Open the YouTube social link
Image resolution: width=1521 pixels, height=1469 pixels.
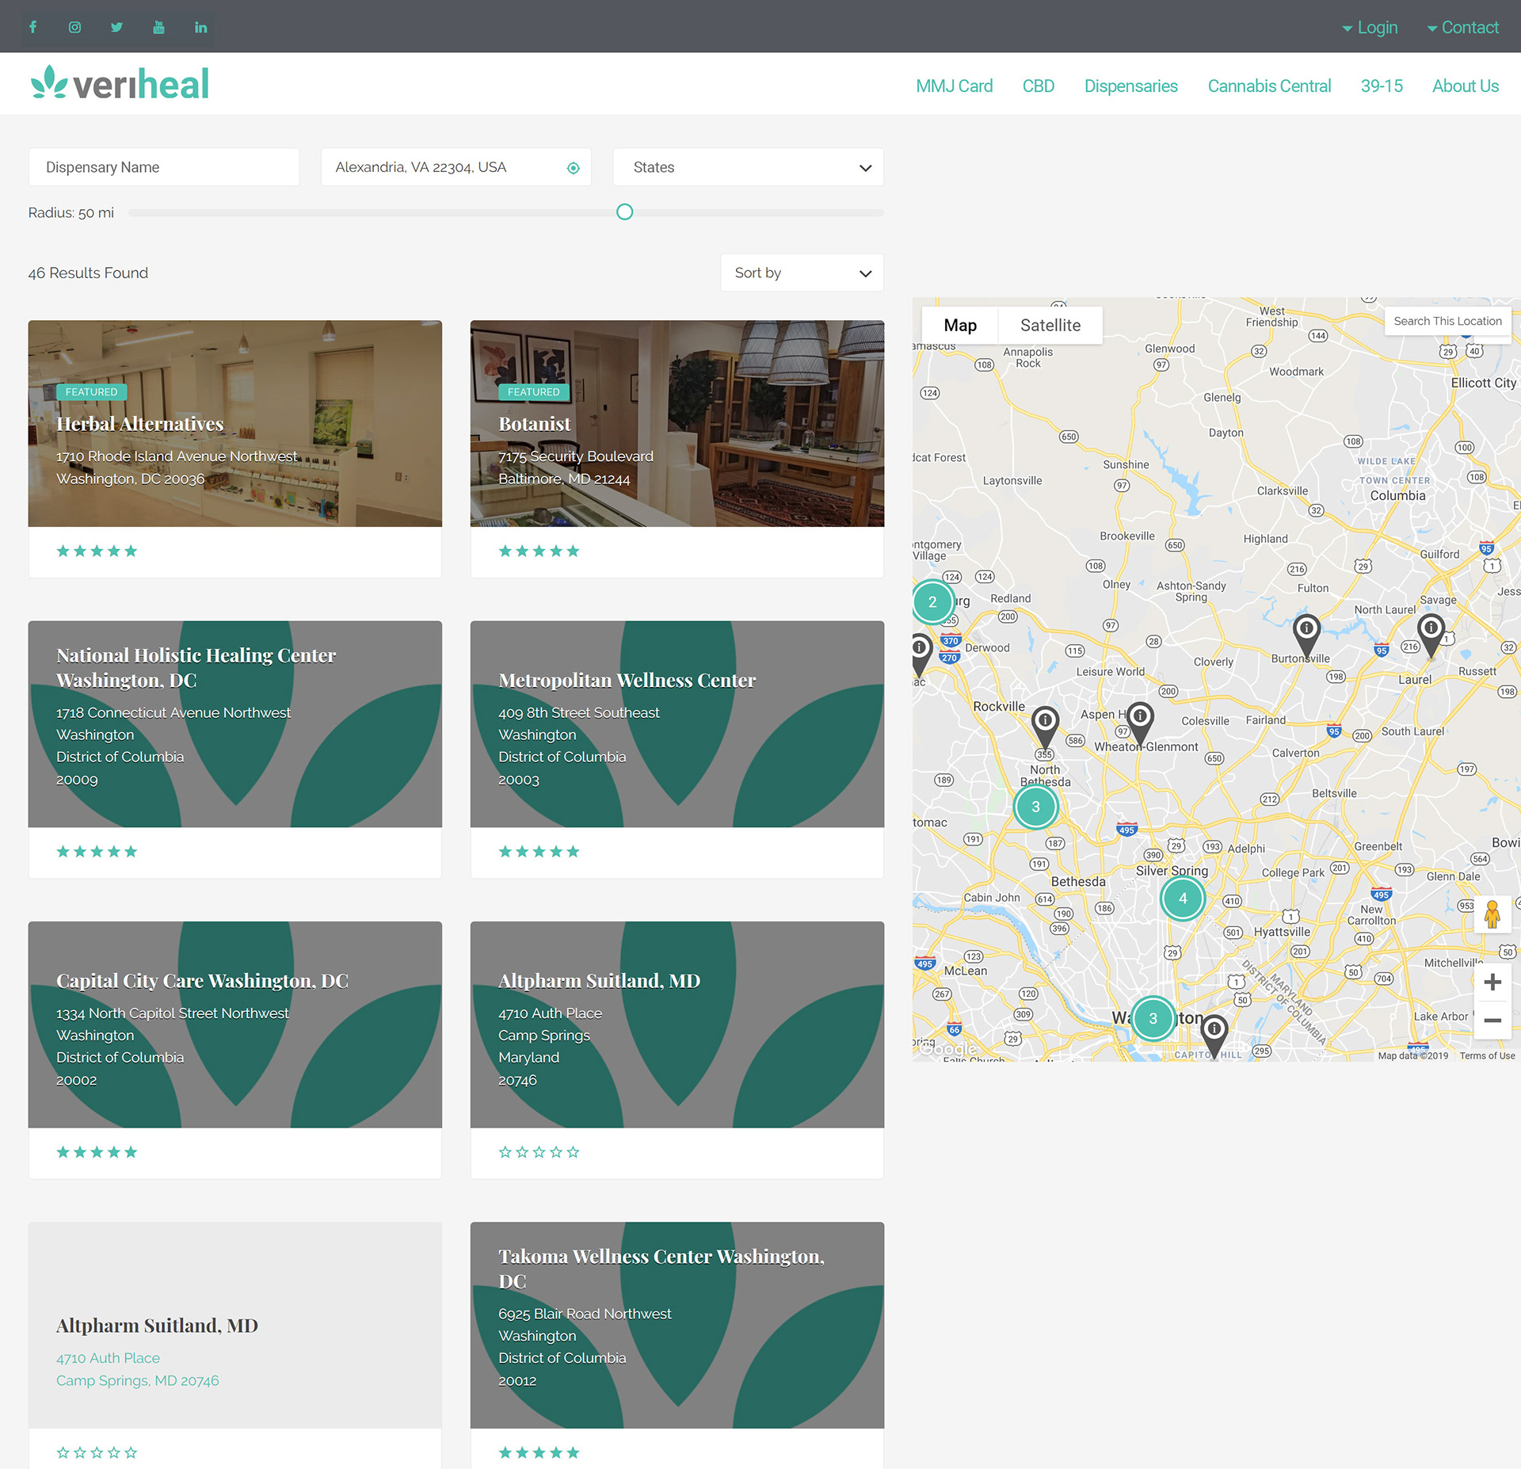(x=158, y=27)
